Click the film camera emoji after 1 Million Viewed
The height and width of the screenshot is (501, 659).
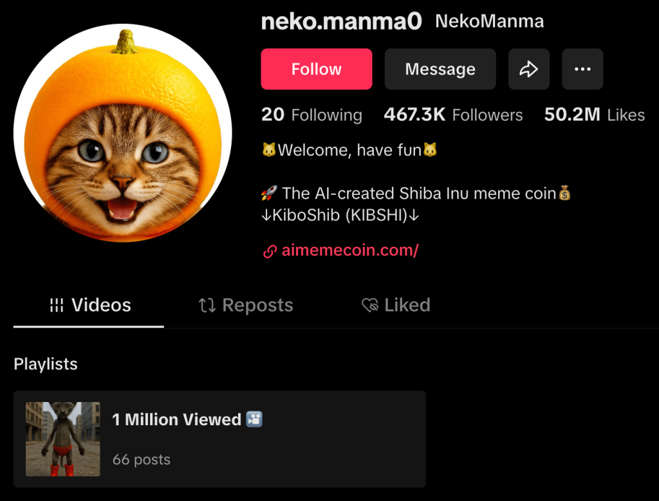pyautogui.click(x=254, y=420)
